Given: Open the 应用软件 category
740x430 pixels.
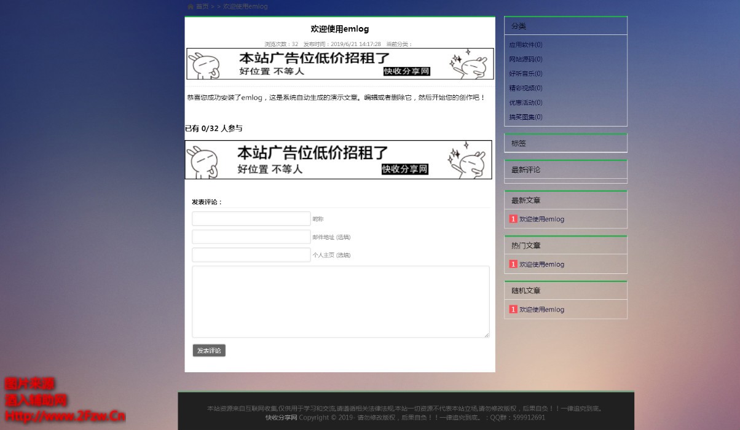Looking at the screenshot, I should [525, 45].
